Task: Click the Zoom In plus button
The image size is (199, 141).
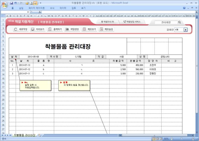Action: pos(193,139)
